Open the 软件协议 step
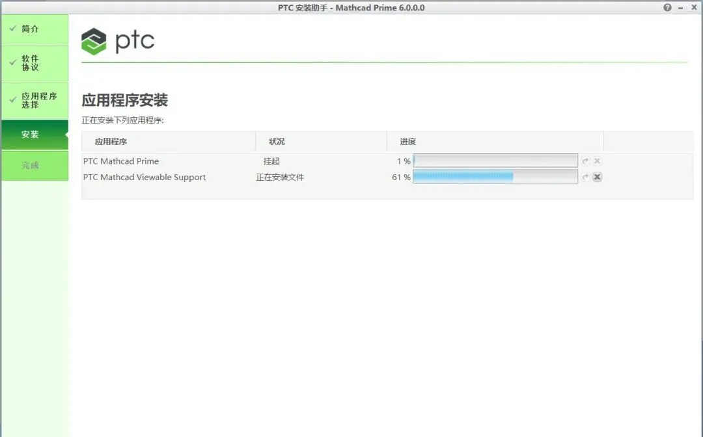Image resolution: width=703 pixels, height=437 pixels. (x=35, y=64)
